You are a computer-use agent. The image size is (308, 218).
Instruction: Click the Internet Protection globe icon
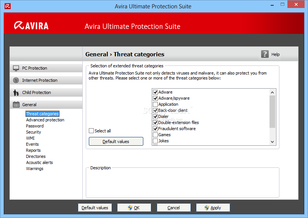coord(16,80)
